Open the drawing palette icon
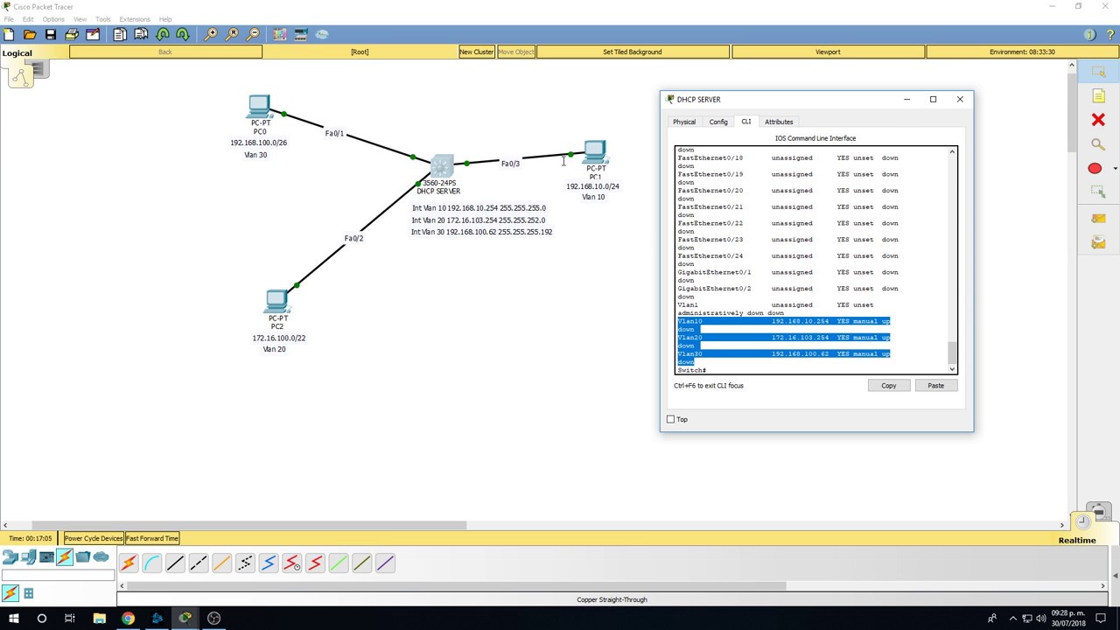Image resolution: width=1120 pixels, height=630 pixels. 280,34
